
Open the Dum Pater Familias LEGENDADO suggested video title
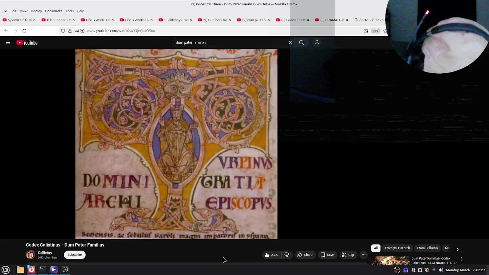coord(434,260)
